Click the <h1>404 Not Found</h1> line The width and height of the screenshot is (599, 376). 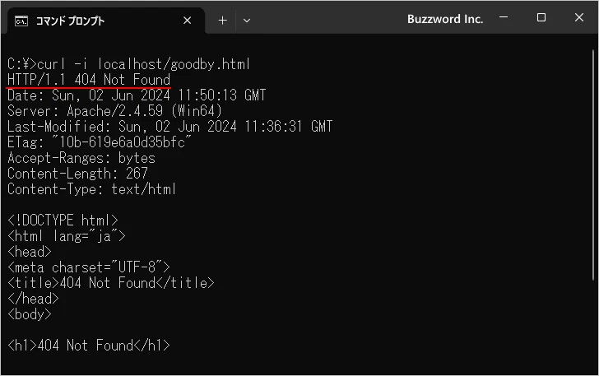(x=89, y=346)
